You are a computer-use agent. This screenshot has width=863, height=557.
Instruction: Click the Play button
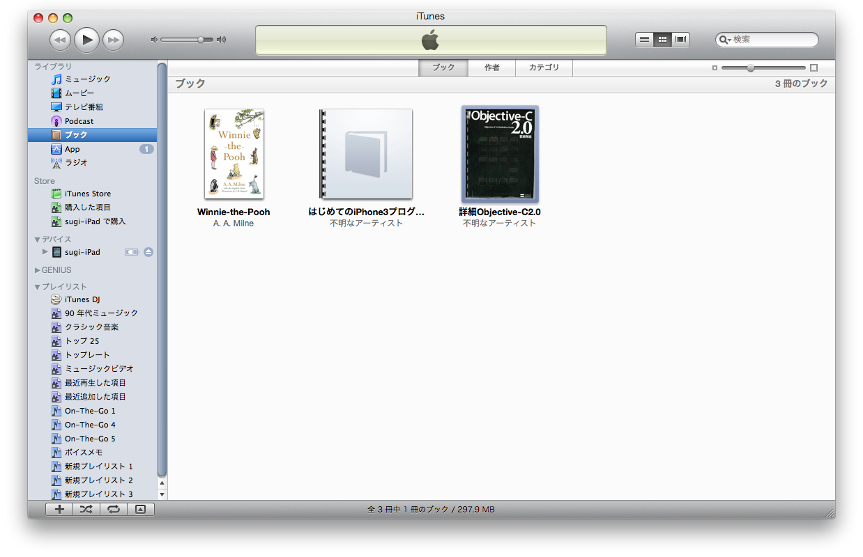coord(86,40)
